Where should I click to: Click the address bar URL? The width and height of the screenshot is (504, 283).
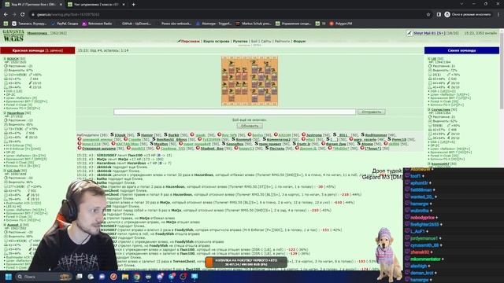[68, 14]
